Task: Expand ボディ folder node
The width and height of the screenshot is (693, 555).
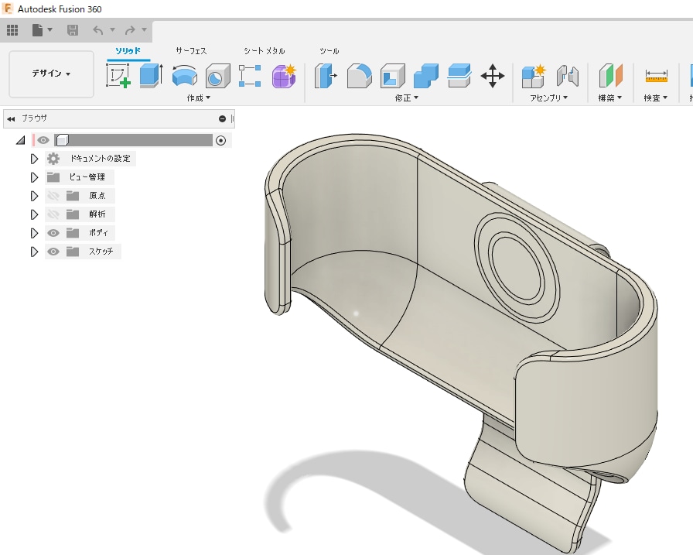Action: 34,233
